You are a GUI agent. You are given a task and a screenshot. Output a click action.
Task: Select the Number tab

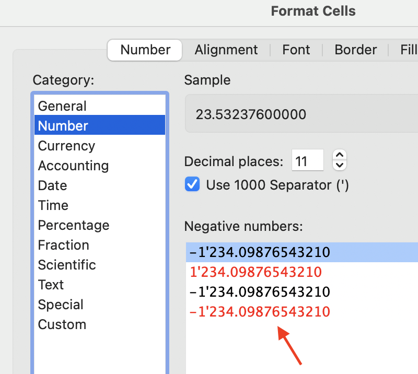pos(145,50)
